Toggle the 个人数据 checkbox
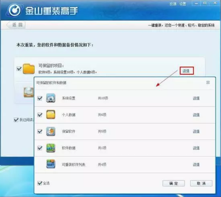The width and height of the screenshot is (221, 197). pyautogui.click(x=40, y=115)
